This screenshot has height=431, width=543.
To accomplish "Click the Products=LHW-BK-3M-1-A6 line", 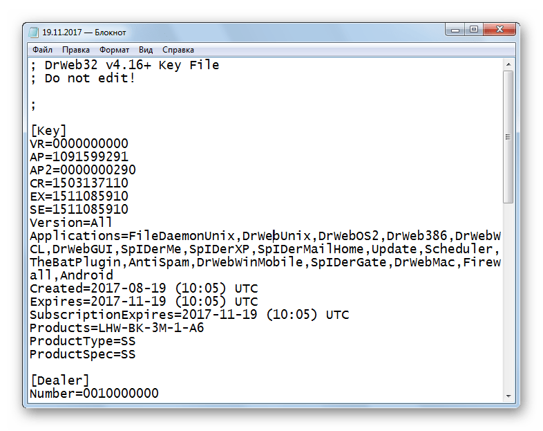I will pyautogui.click(x=117, y=328).
